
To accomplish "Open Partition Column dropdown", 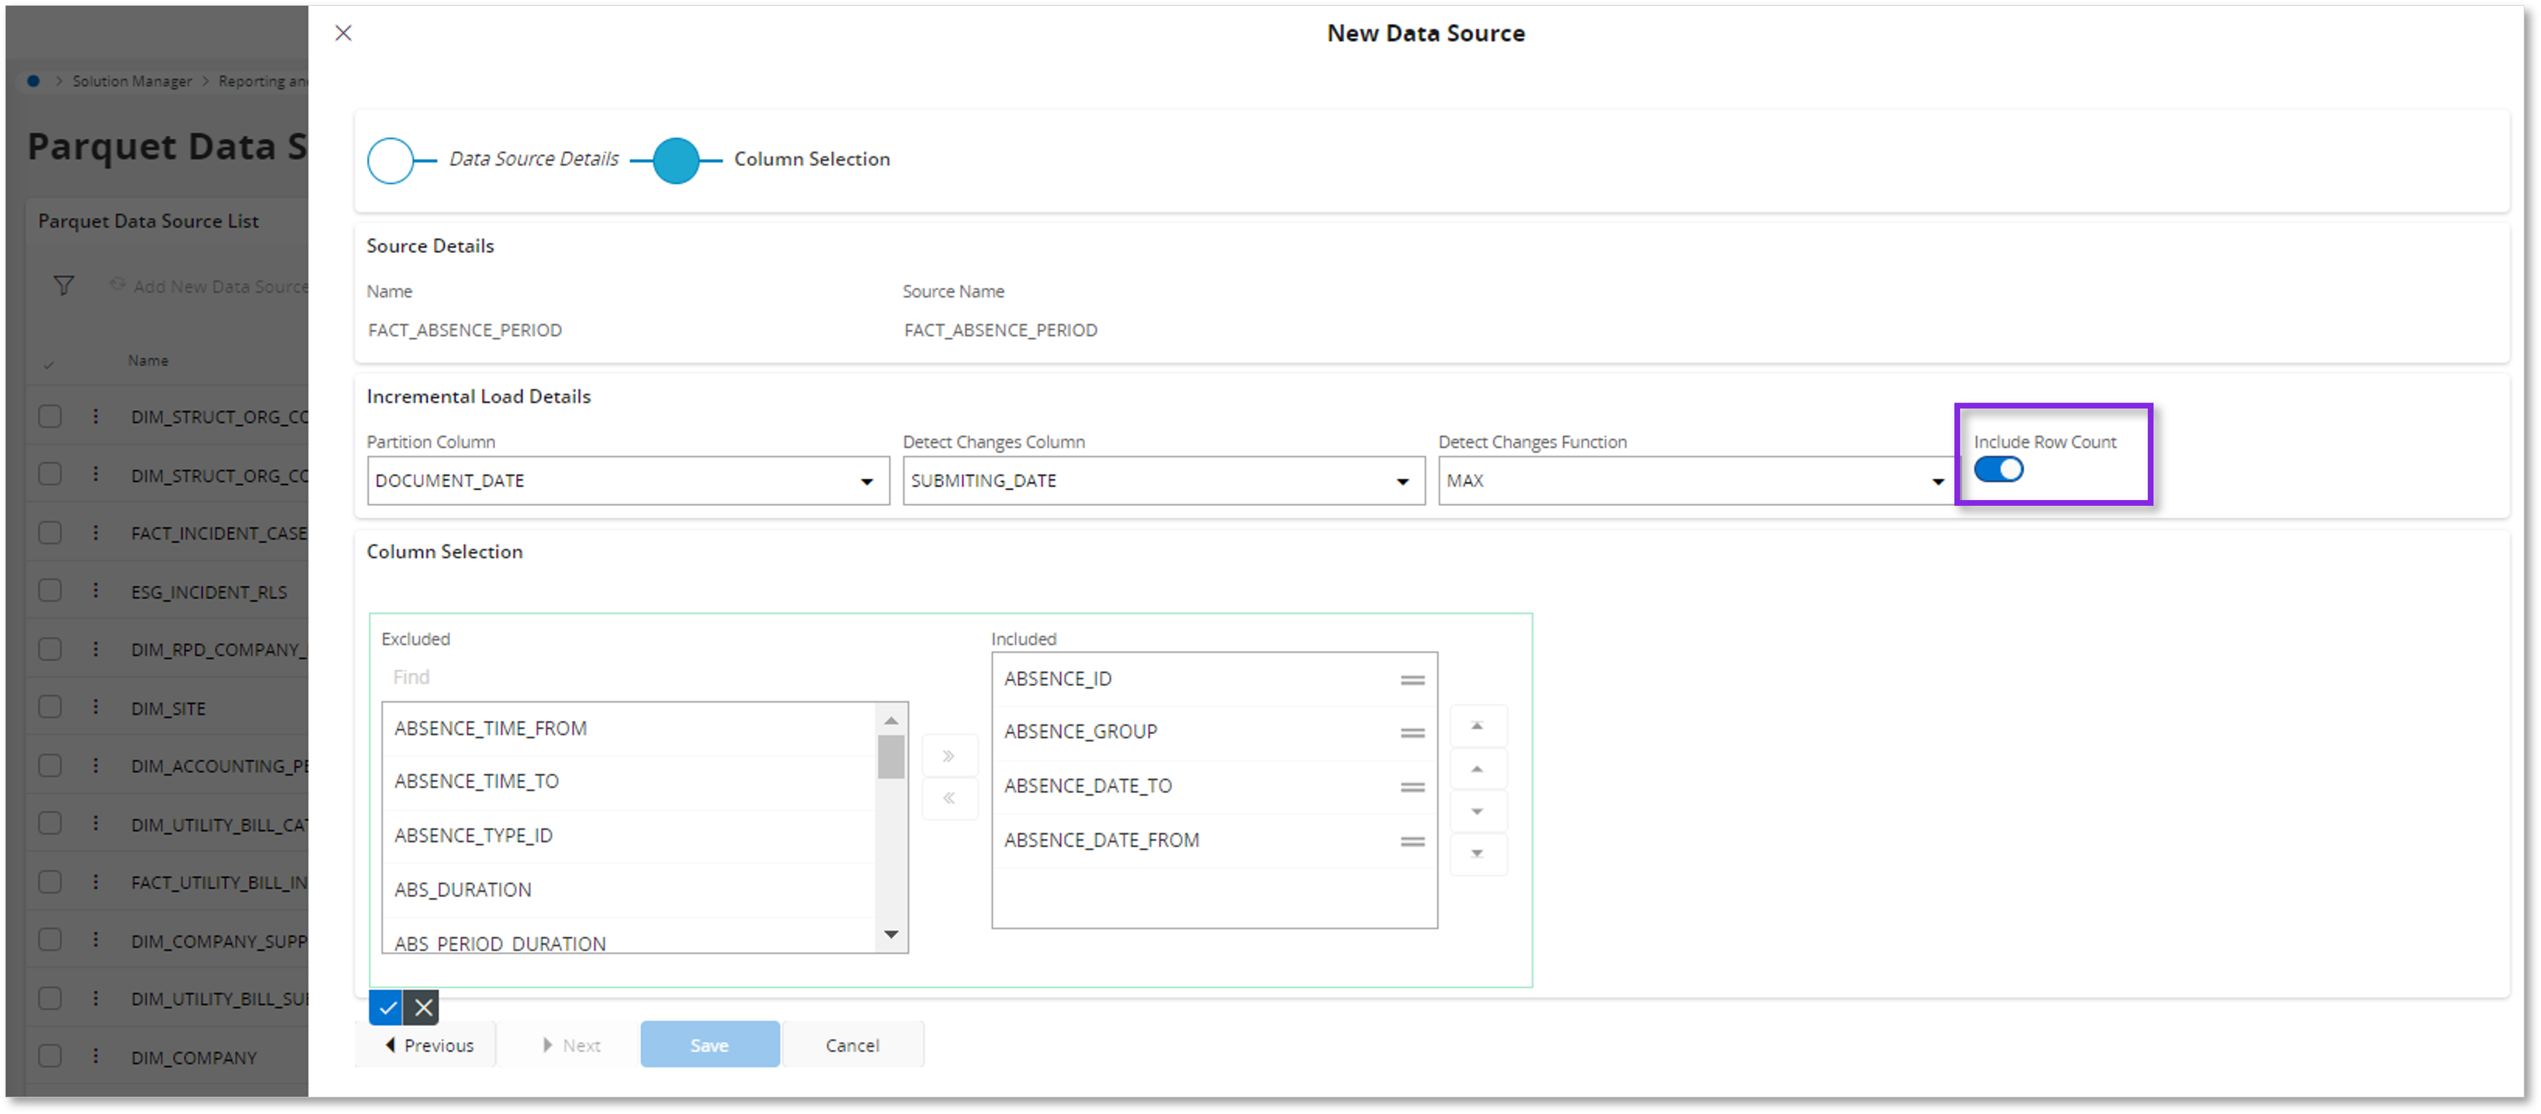I will point(628,480).
